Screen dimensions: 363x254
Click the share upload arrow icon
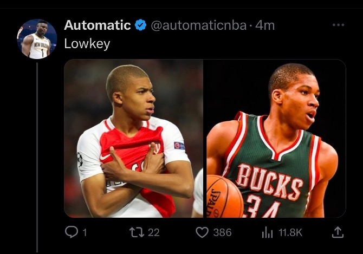point(337,232)
